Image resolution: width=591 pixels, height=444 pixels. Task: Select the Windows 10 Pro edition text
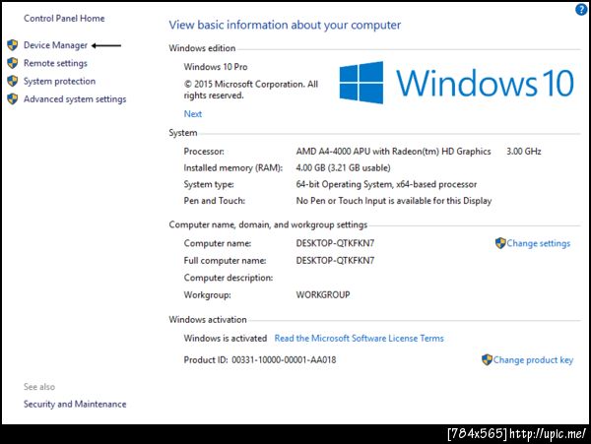[x=216, y=67]
